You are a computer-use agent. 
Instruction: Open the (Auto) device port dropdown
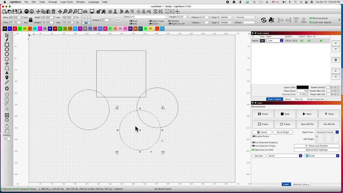[x=284, y=156]
